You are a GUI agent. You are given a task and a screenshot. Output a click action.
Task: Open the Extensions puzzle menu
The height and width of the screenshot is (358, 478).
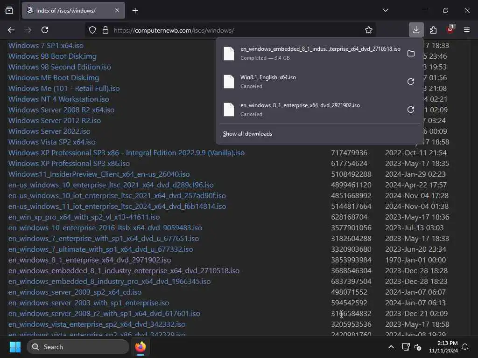tap(433, 30)
